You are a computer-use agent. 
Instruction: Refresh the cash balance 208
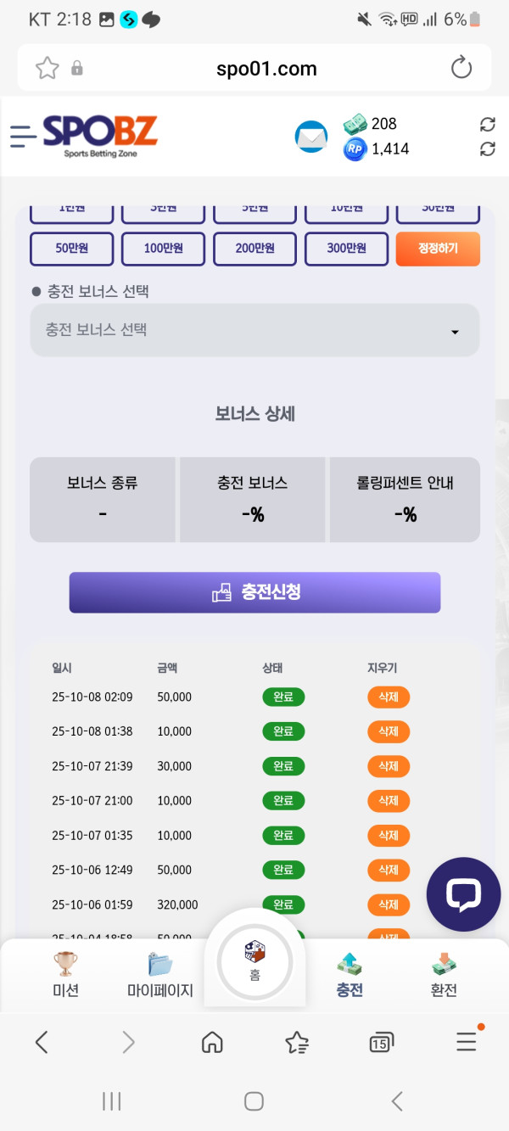[x=487, y=125]
